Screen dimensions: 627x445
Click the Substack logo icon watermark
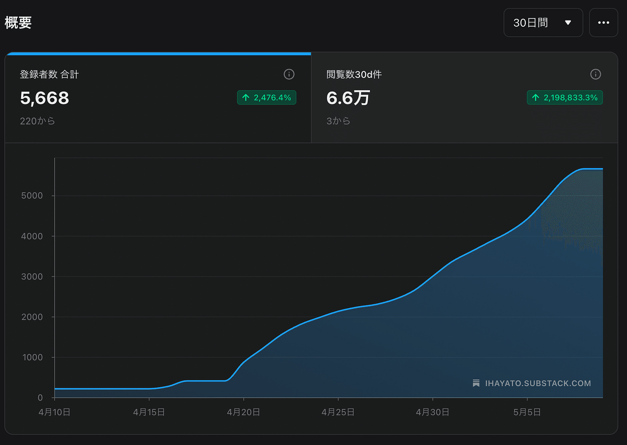[476, 383]
